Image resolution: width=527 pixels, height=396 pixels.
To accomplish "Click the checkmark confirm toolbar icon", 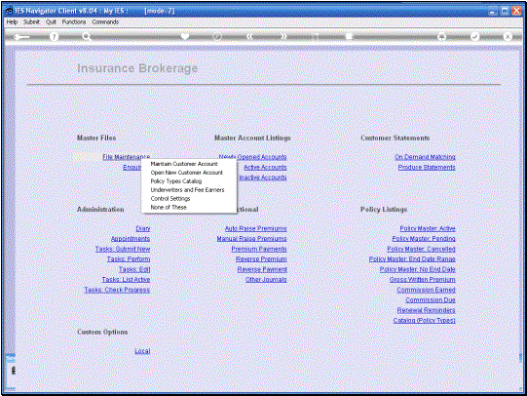I will point(474,36).
